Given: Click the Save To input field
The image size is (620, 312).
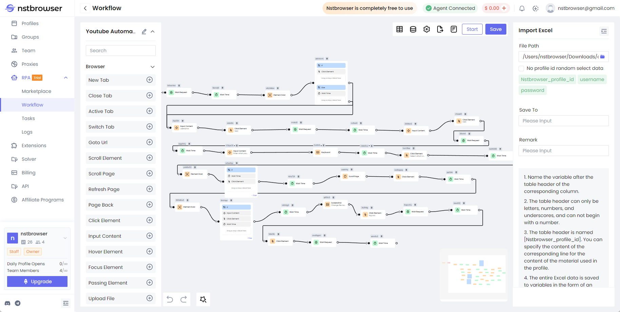Looking at the screenshot, I should [x=563, y=121].
